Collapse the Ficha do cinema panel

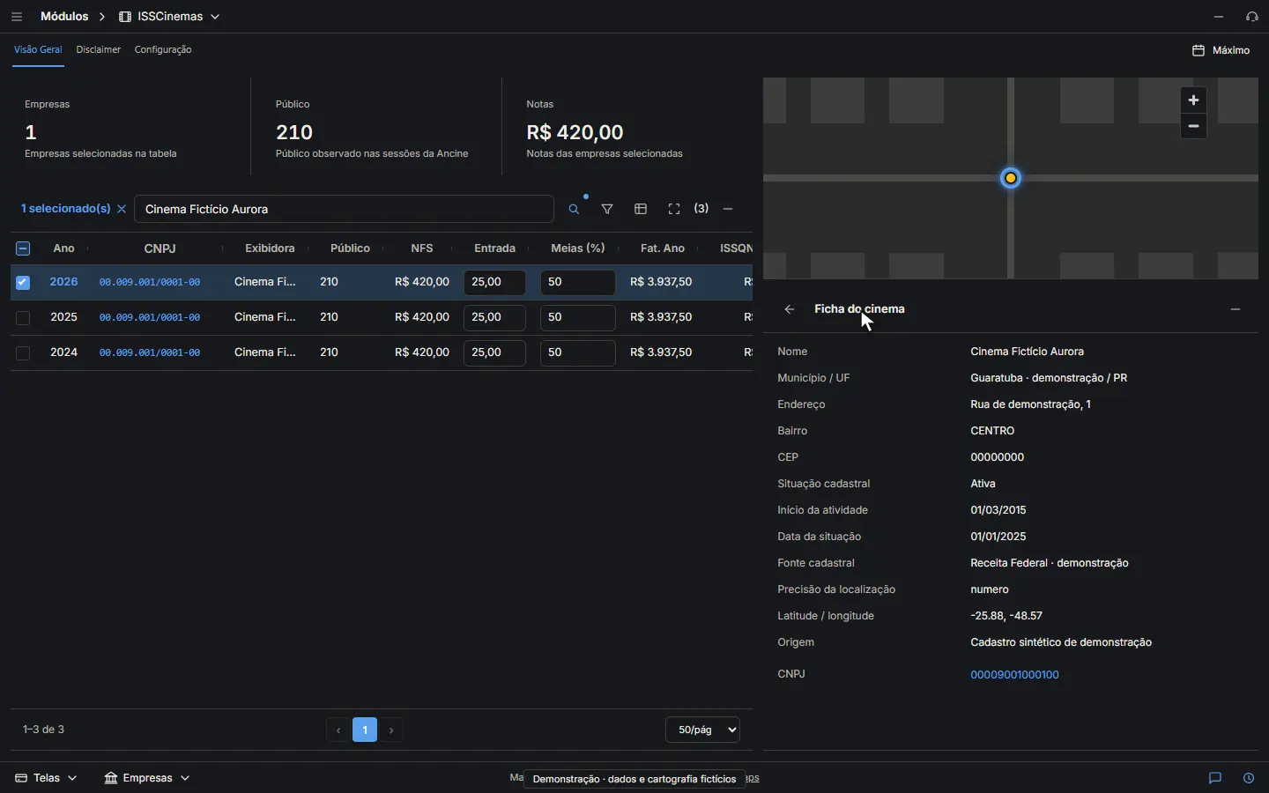point(1236,309)
